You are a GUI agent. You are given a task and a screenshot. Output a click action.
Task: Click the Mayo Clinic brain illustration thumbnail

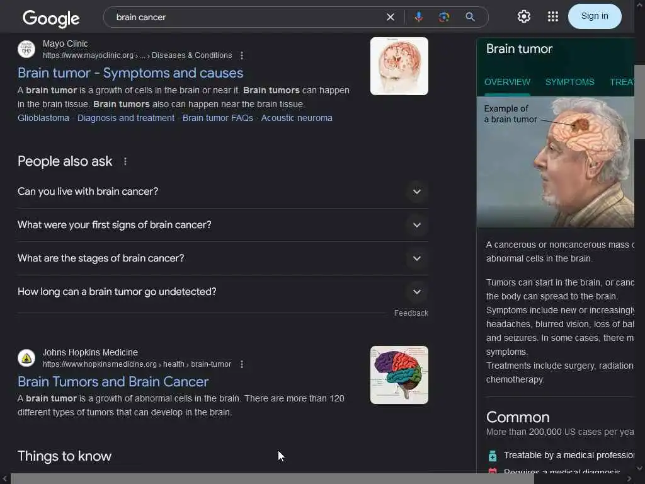coord(399,66)
